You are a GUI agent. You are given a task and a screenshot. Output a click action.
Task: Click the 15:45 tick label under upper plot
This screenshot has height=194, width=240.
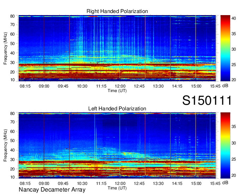click(215, 86)
